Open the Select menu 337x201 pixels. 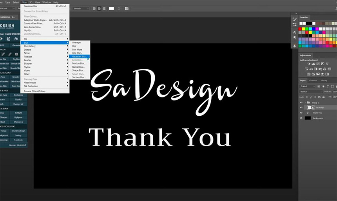[x=16, y=2]
